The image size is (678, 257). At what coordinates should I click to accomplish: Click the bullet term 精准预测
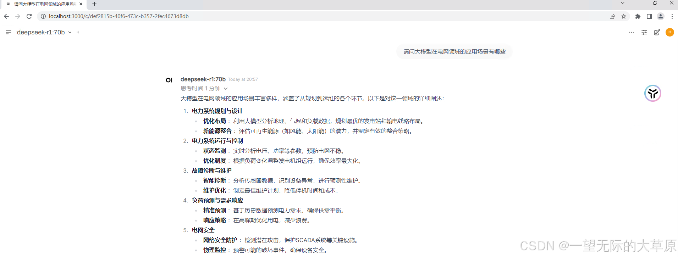tap(215, 211)
